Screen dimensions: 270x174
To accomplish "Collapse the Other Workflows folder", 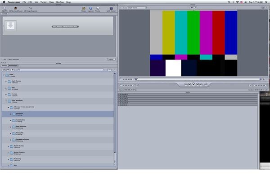I will coord(6,101).
